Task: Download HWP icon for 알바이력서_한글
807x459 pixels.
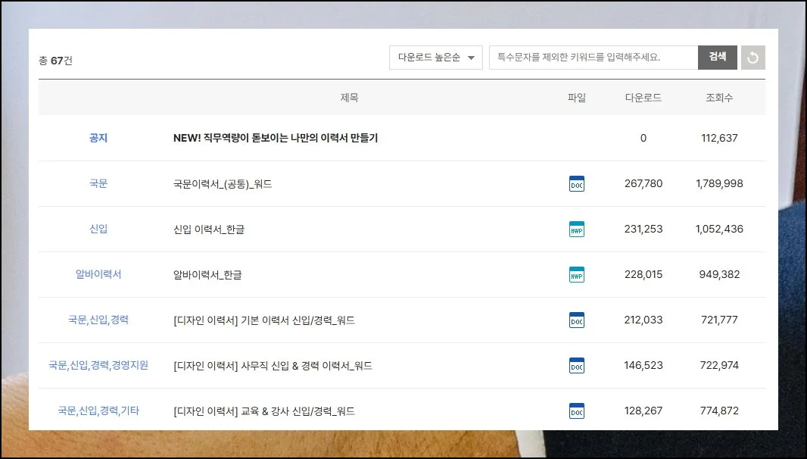Action: point(576,275)
